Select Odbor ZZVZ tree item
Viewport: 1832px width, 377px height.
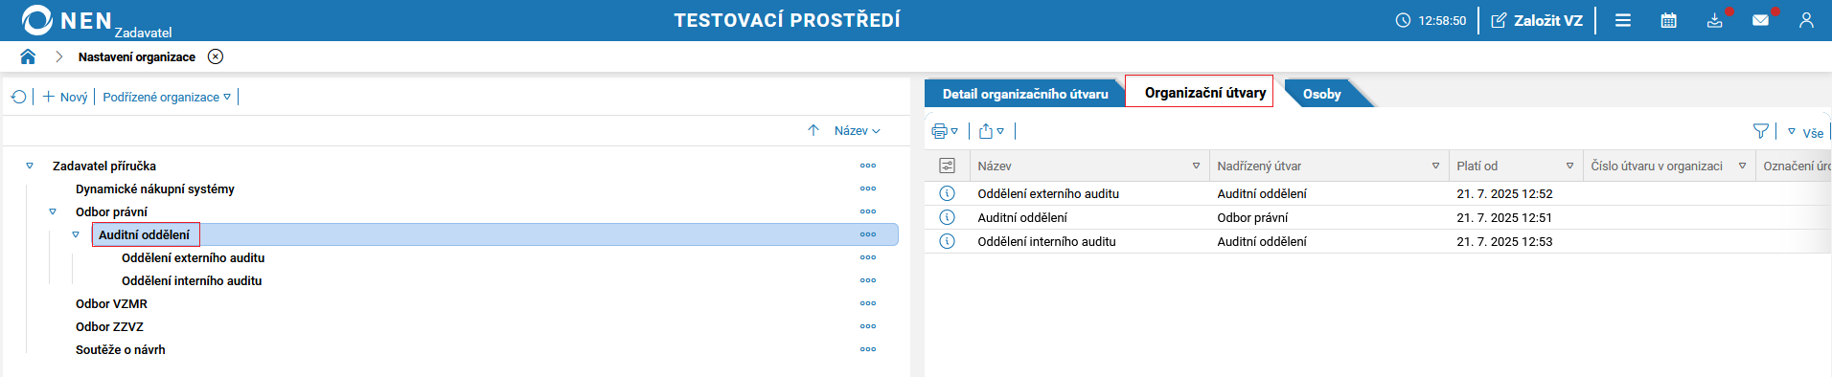coord(110,326)
